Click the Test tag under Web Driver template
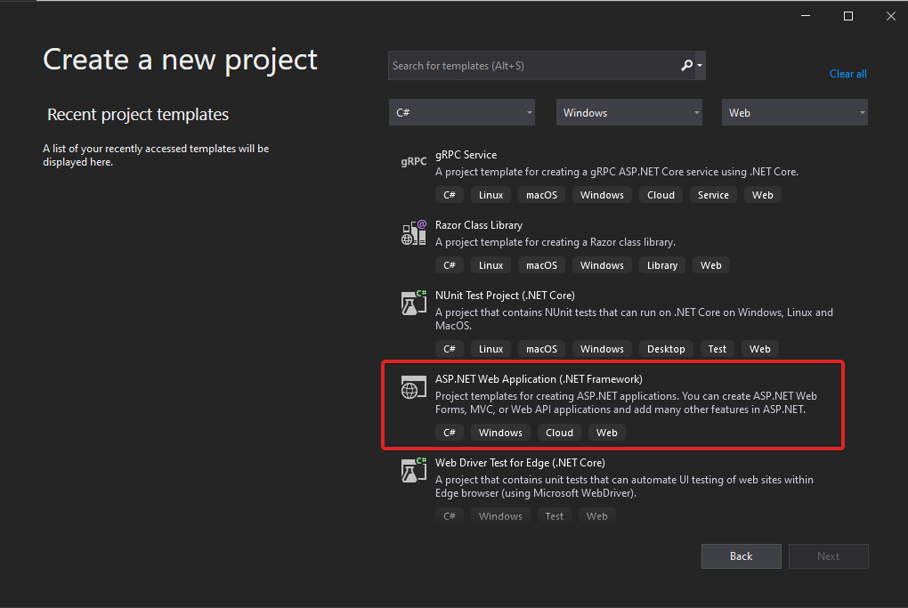Viewport: 908px width, 608px height. point(554,515)
